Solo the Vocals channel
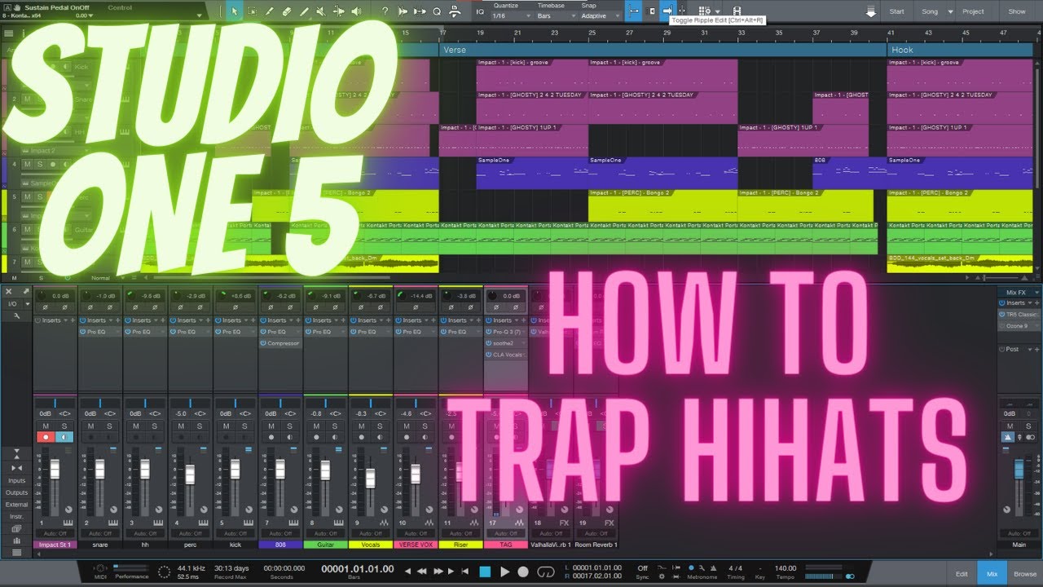 (381, 426)
